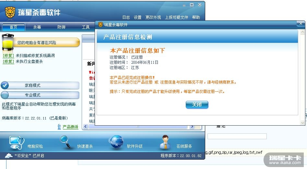Switch to the 杀毒 tab
Viewport: 307px width, 169px height.
37,27
